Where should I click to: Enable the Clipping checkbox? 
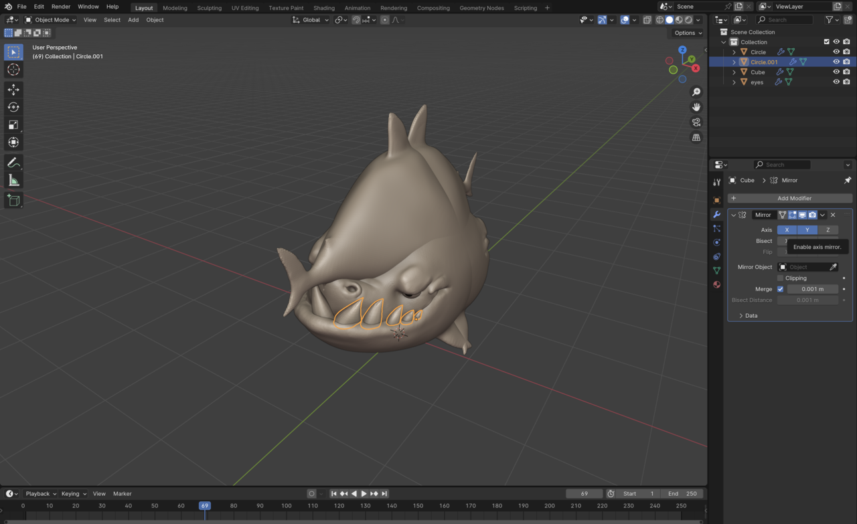click(780, 278)
